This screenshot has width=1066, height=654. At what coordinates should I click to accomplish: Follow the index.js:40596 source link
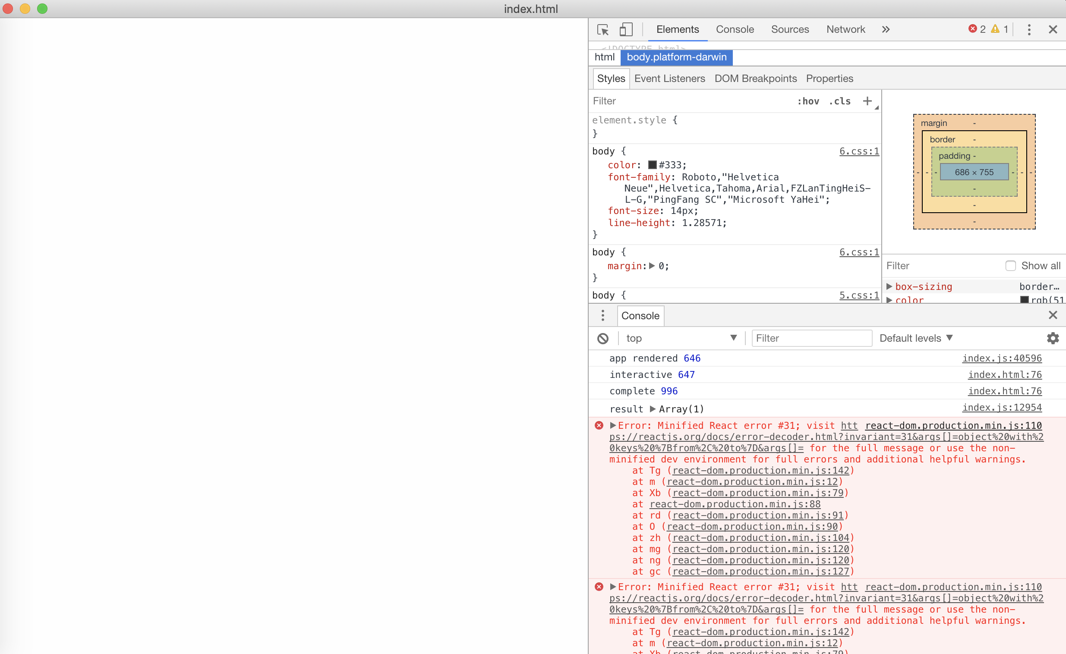click(x=1002, y=358)
